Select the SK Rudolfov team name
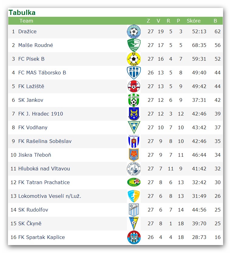 pos(33,210)
